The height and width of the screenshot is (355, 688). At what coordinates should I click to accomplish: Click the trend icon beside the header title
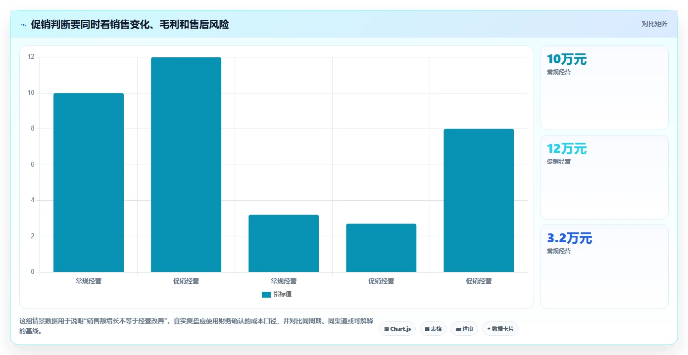point(24,25)
